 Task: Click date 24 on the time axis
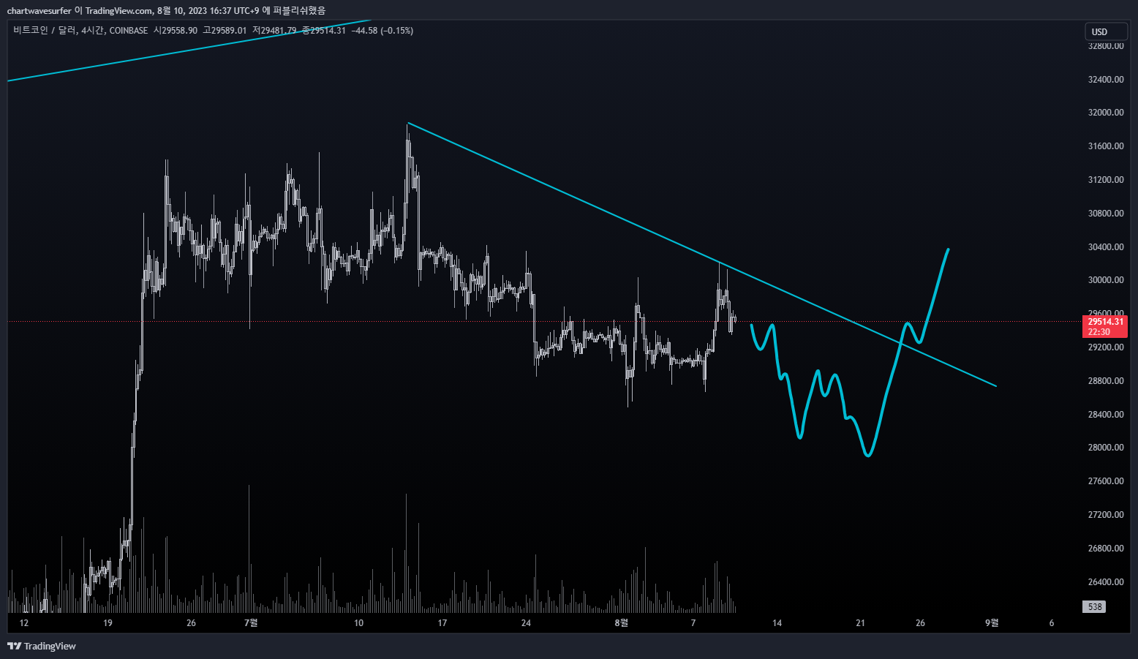pyautogui.click(x=526, y=623)
